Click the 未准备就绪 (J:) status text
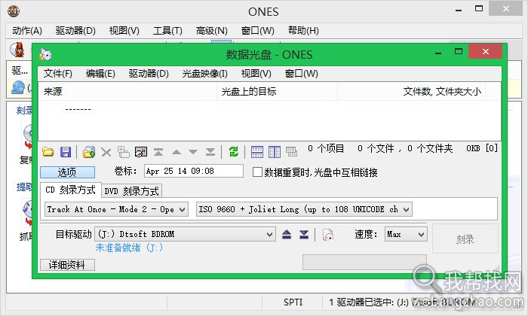This screenshot has height=316, width=528. click(129, 248)
